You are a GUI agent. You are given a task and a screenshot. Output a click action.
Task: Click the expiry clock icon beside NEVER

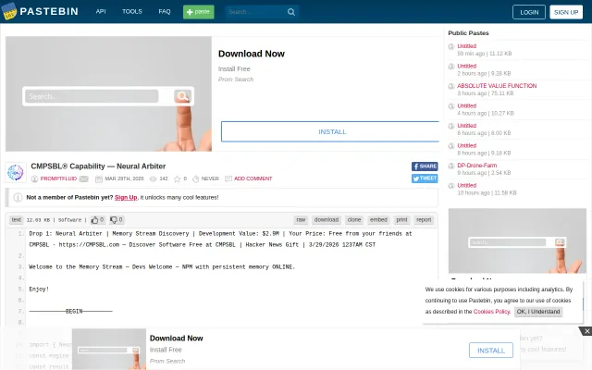195,179
